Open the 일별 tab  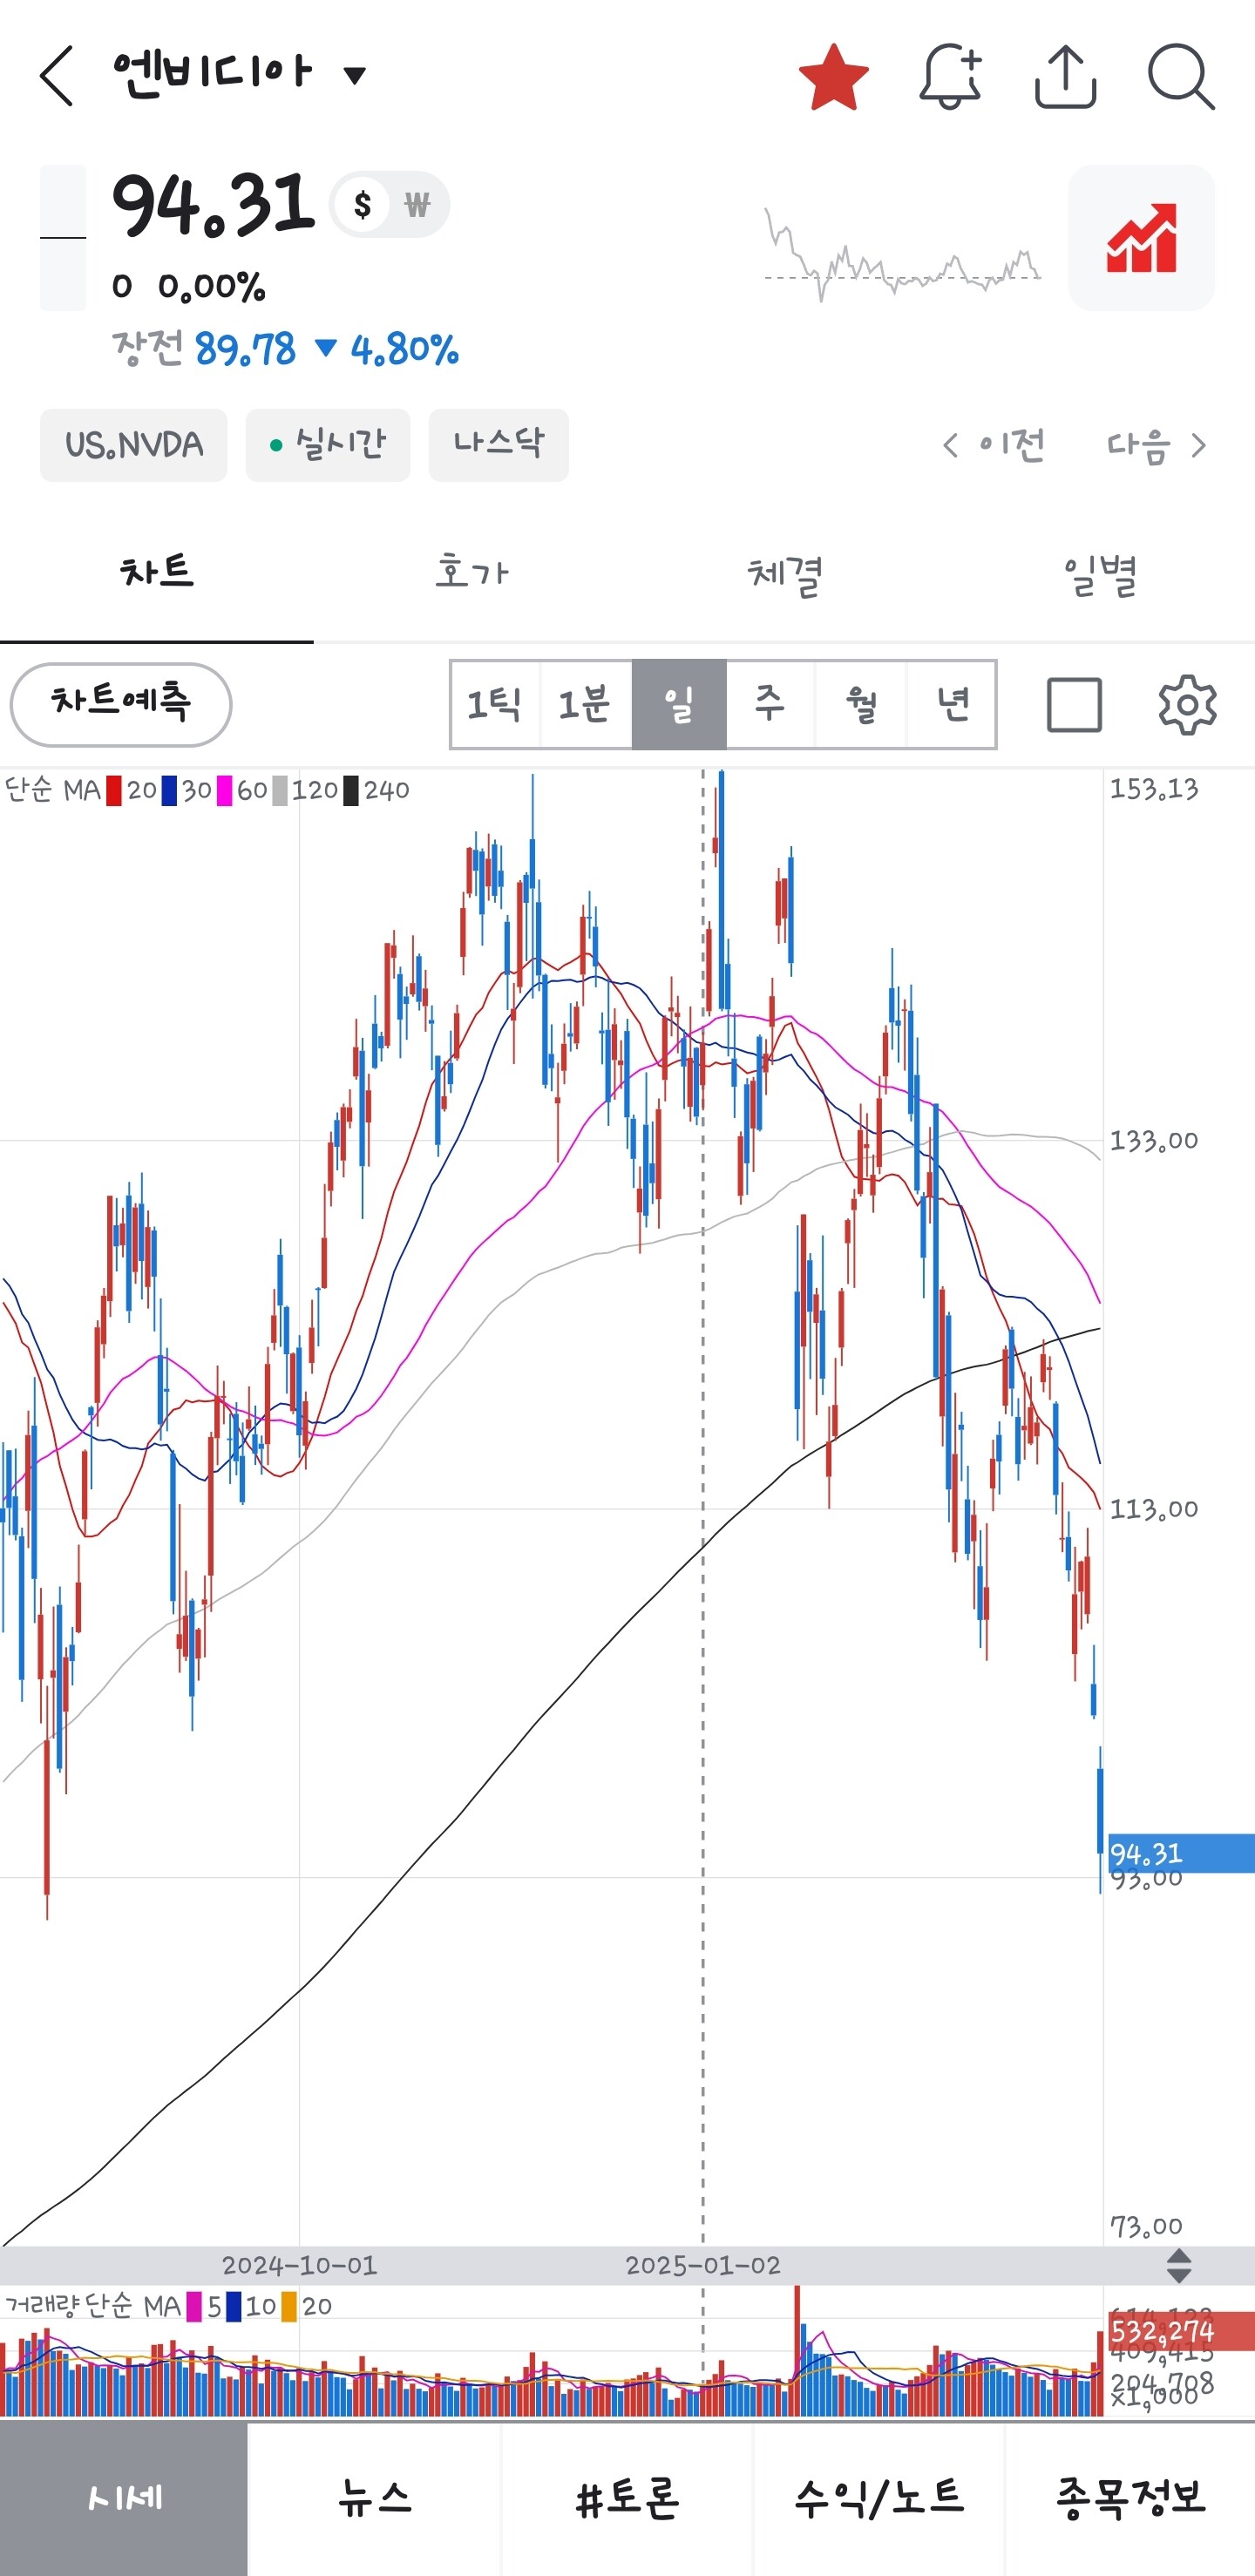[1099, 574]
